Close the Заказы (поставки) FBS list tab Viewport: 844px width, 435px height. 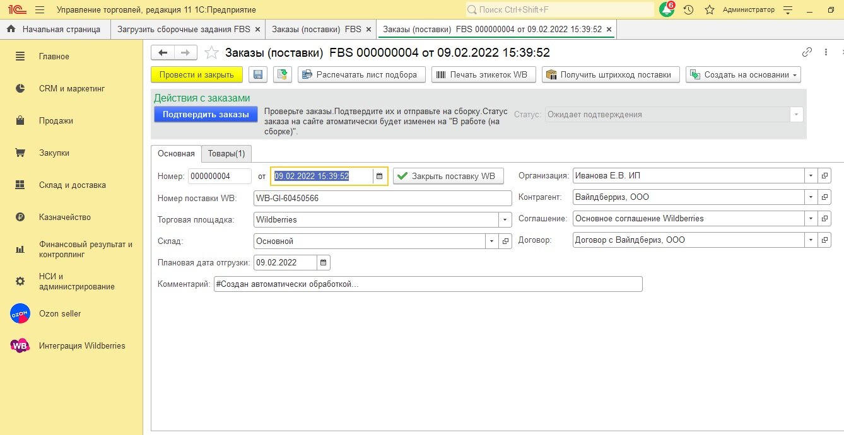pos(368,30)
